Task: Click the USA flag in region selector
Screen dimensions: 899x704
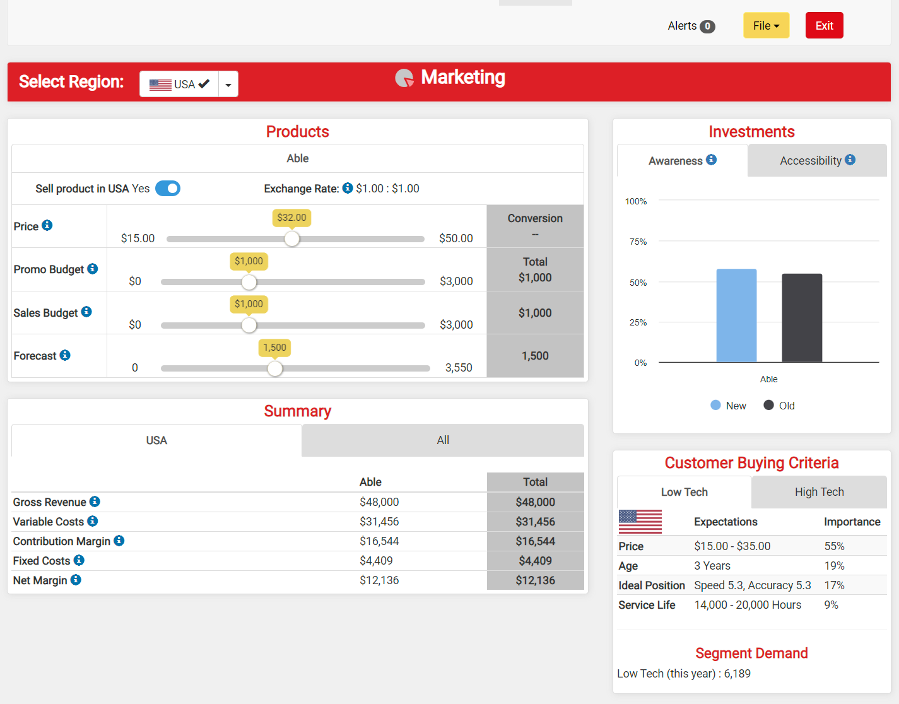Action: (160, 85)
